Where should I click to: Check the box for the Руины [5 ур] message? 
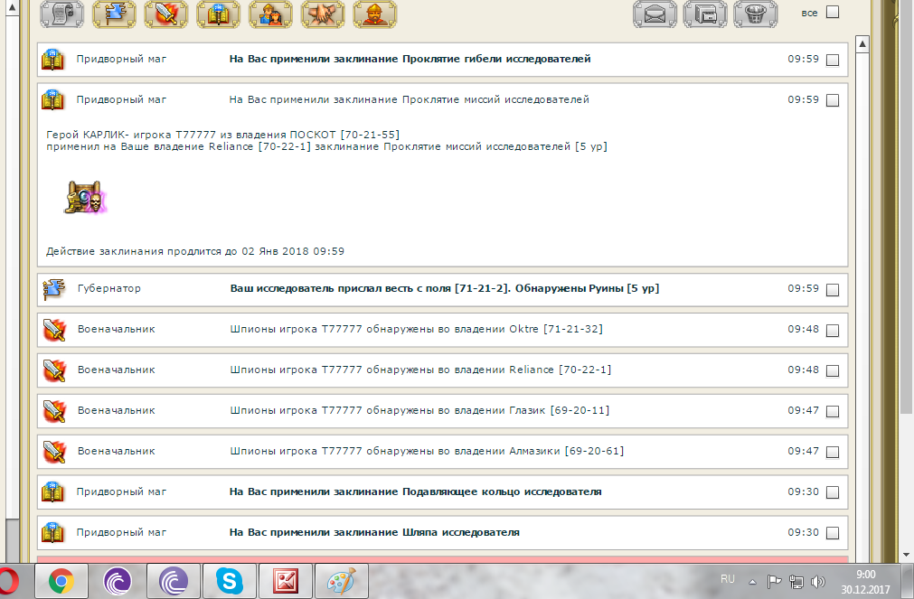(833, 290)
